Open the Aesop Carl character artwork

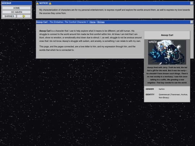167,52
